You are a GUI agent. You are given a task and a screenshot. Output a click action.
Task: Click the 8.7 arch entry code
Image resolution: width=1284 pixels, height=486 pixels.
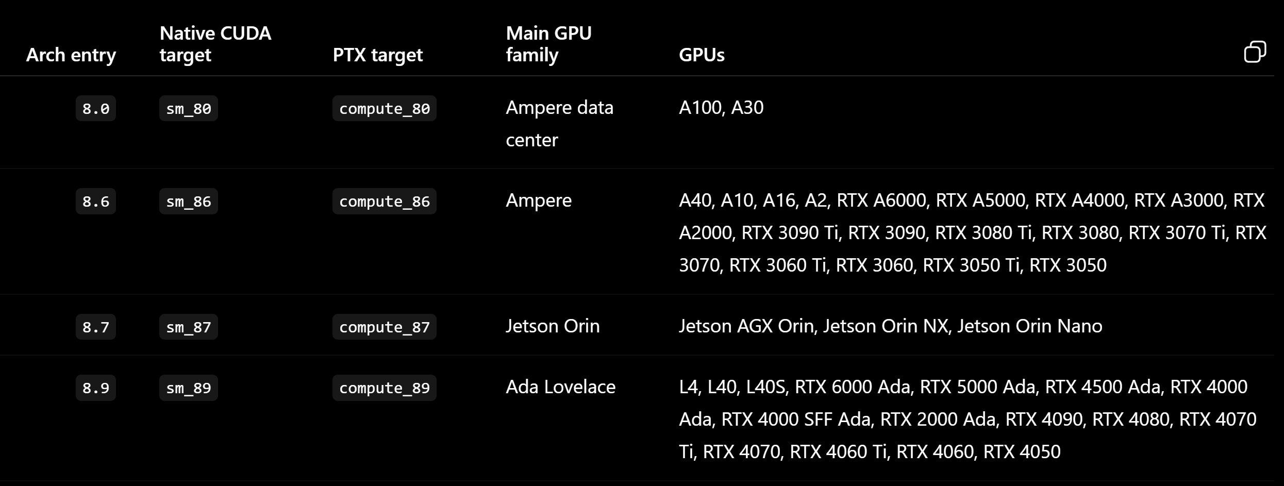96,327
